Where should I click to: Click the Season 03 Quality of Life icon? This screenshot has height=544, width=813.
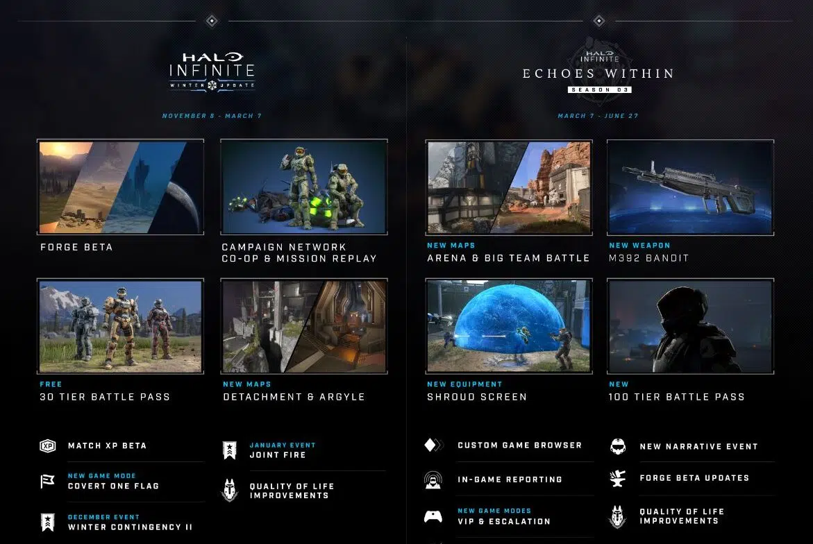click(618, 516)
